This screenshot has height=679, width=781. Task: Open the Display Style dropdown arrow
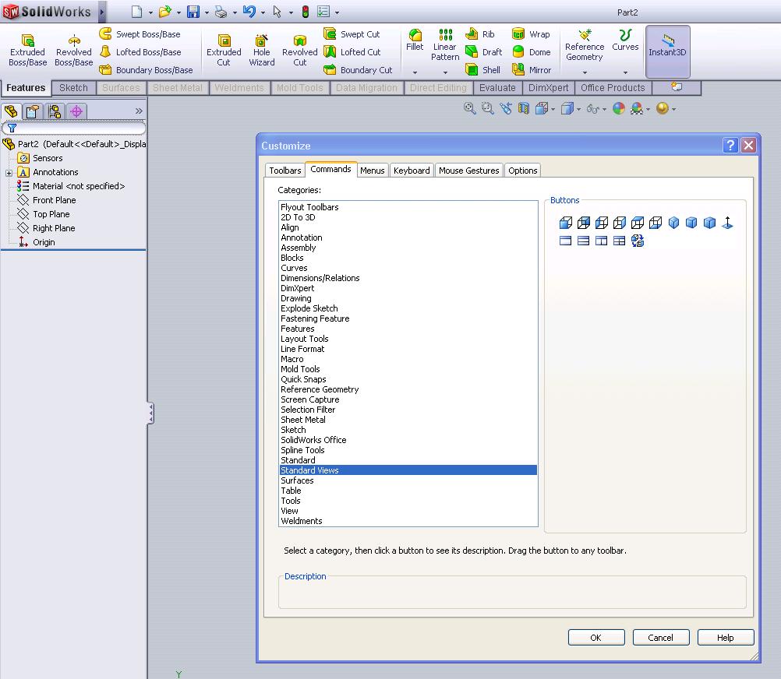pyautogui.click(x=578, y=110)
